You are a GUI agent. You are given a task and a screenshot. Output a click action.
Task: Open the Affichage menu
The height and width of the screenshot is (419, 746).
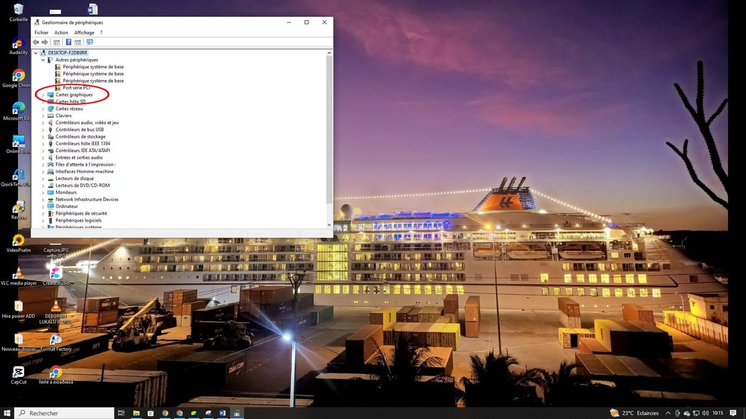[x=84, y=32]
